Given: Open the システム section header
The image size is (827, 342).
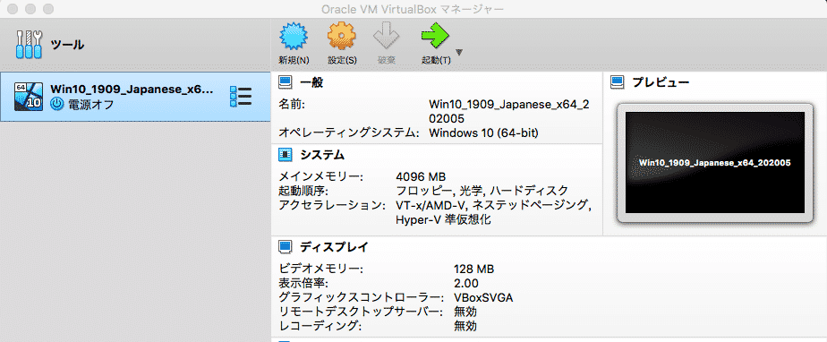Looking at the screenshot, I should [322, 155].
